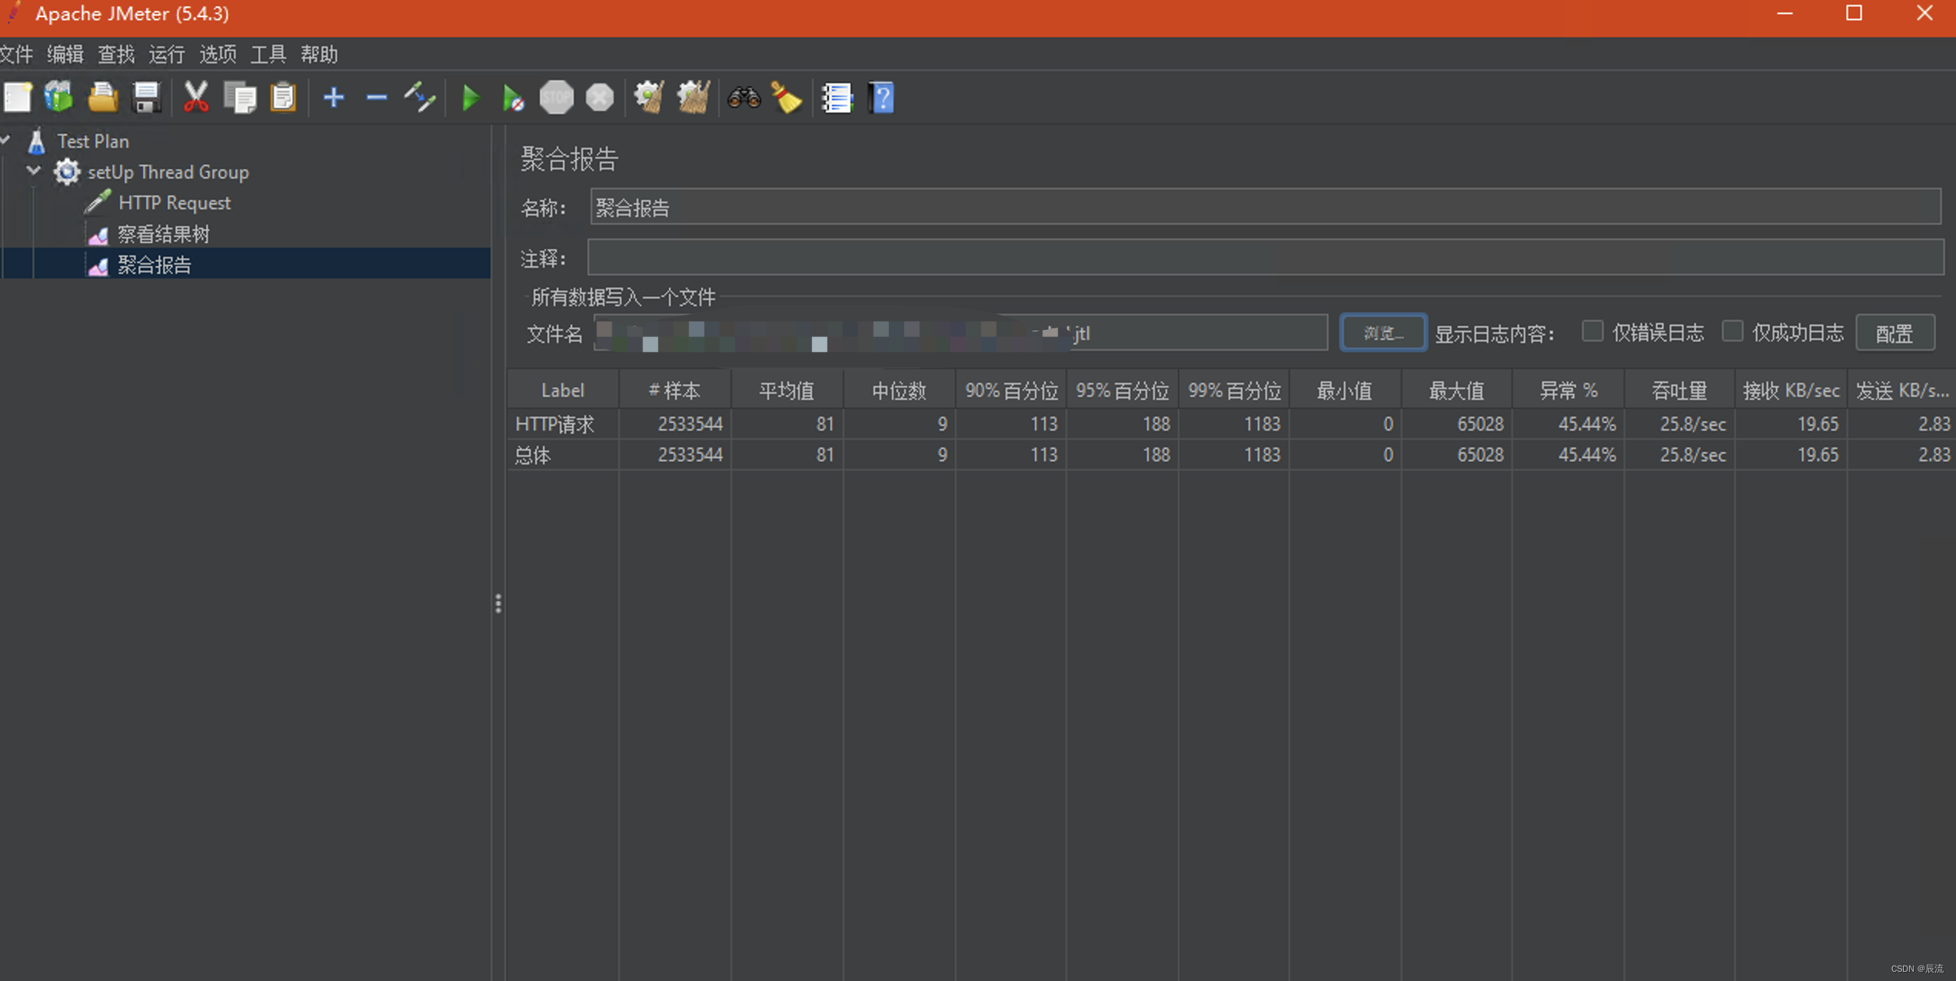This screenshot has height=981, width=1956.
Task: Select the HTTP请求 table row label
Action: [x=554, y=424]
